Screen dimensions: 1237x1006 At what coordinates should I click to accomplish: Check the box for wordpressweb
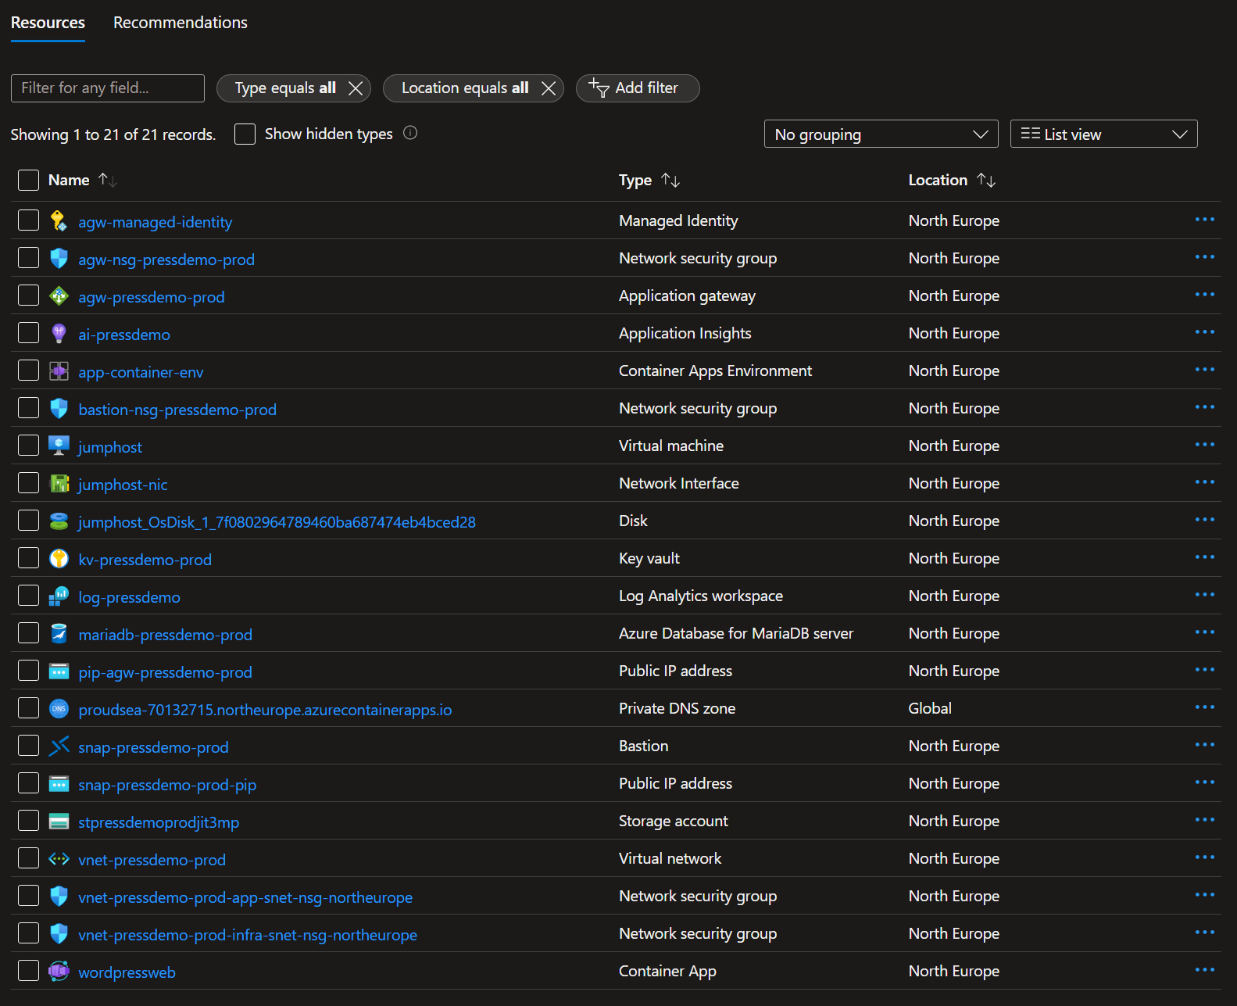click(28, 971)
